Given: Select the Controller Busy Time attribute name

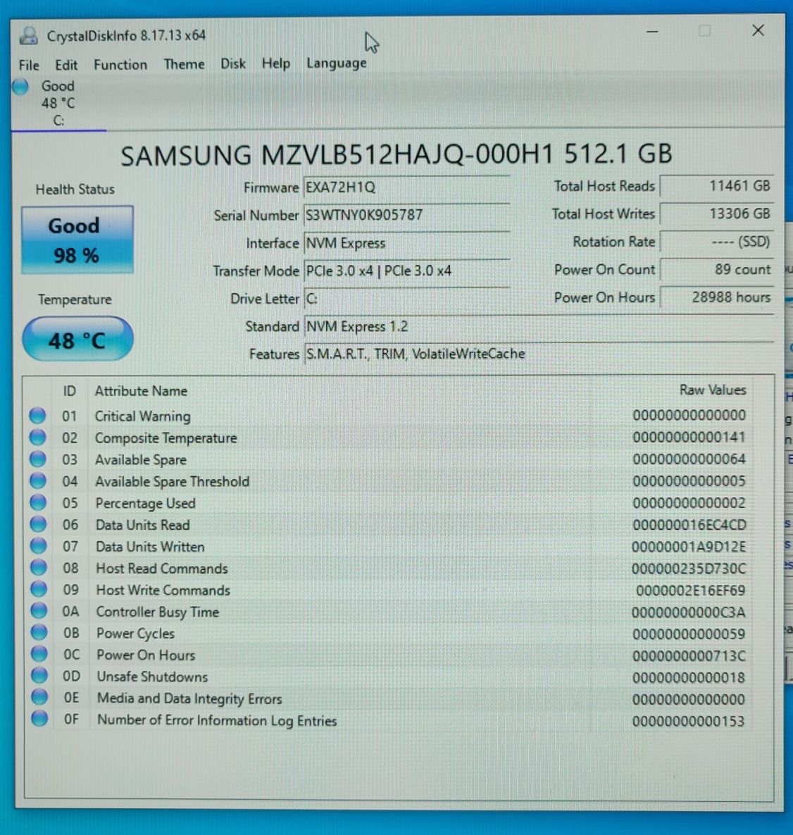Looking at the screenshot, I should pyautogui.click(x=158, y=612).
